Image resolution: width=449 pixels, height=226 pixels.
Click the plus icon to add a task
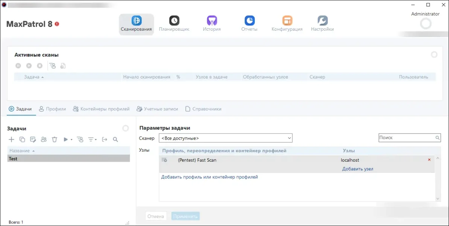click(11, 140)
